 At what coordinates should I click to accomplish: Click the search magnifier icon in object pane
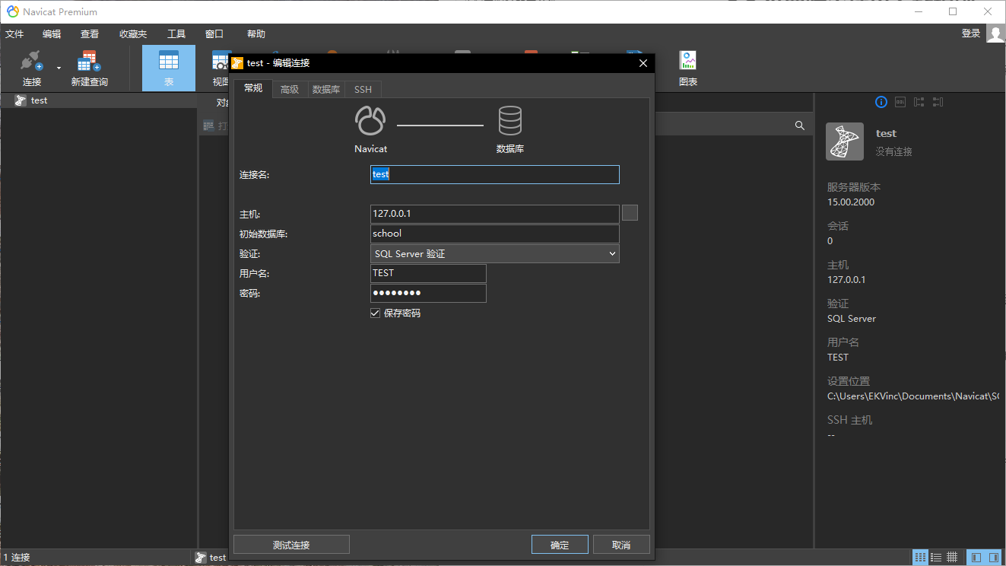[799, 126]
